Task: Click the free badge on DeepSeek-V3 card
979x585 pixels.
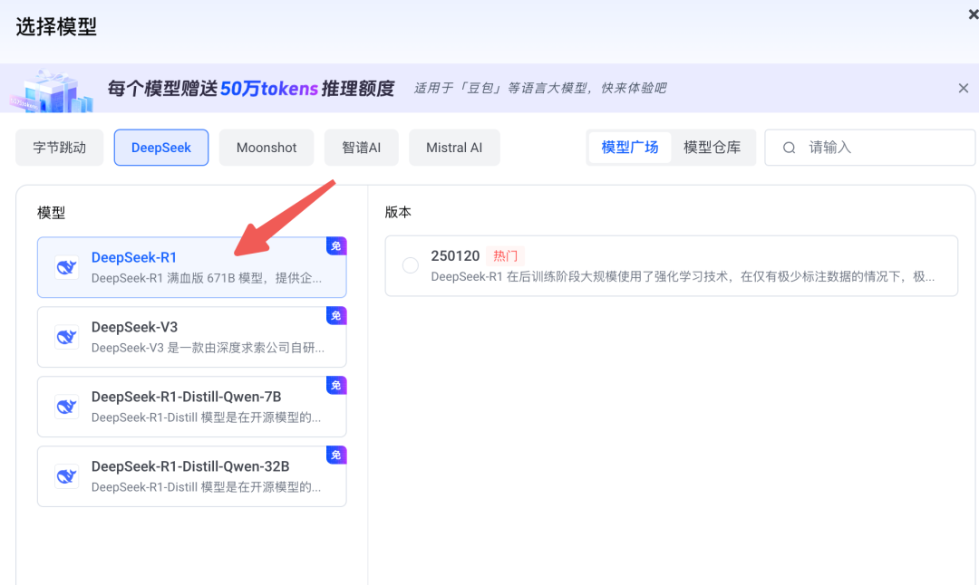Action: 336,315
